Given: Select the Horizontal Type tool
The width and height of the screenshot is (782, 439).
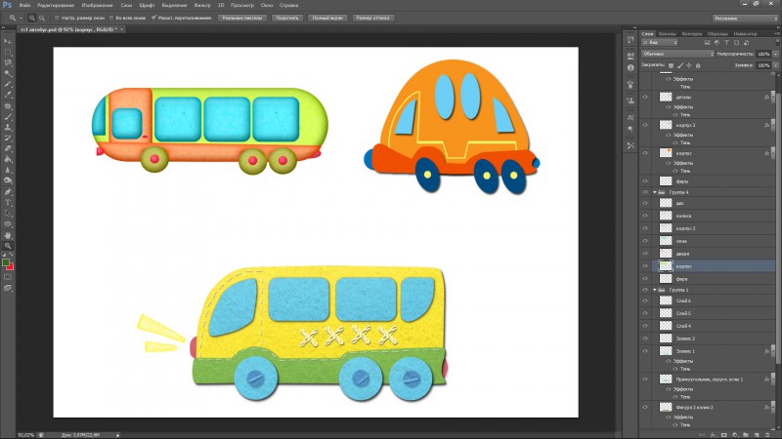Looking at the screenshot, I should 8,203.
